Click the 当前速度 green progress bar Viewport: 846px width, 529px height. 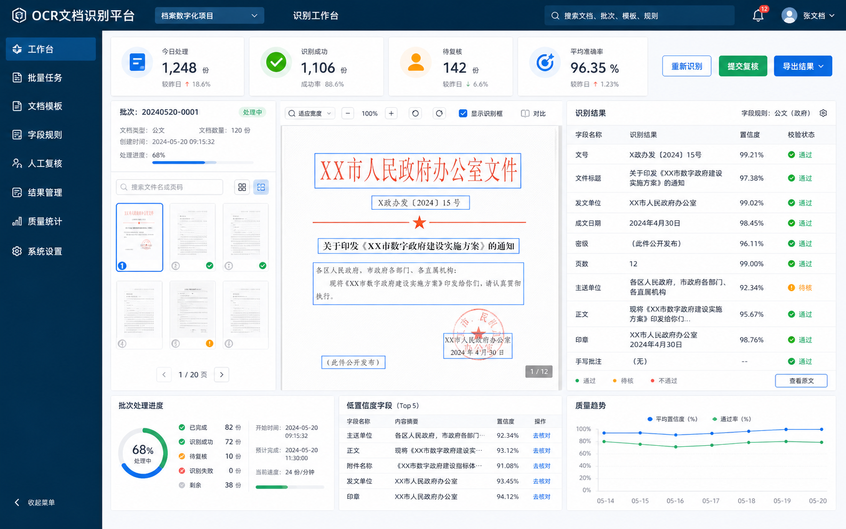[x=290, y=487]
